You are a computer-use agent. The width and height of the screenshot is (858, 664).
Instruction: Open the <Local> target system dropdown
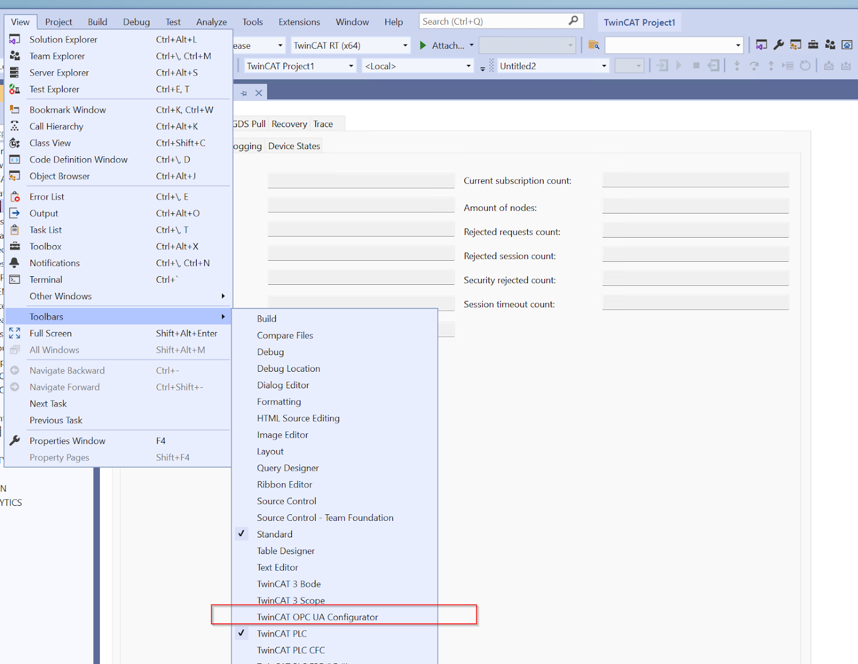tap(469, 66)
